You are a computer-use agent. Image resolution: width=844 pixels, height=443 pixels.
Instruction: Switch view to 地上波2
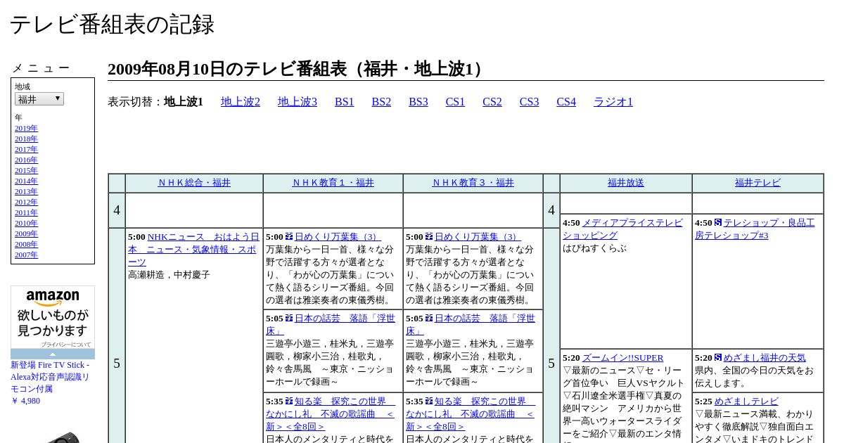(241, 102)
